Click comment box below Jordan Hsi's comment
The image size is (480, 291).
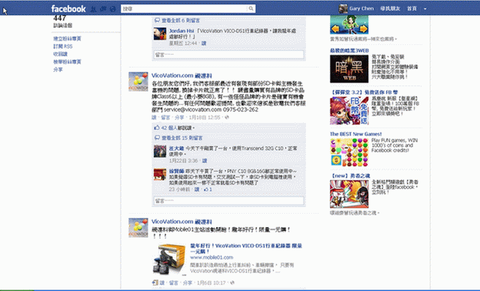(x=229, y=55)
